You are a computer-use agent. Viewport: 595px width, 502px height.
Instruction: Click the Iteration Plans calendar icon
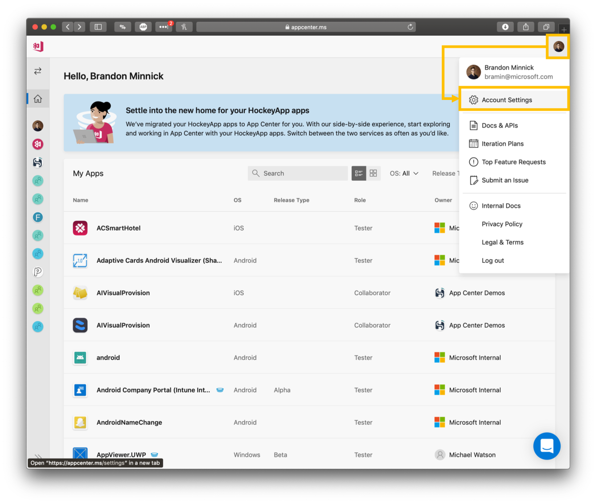click(x=473, y=144)
